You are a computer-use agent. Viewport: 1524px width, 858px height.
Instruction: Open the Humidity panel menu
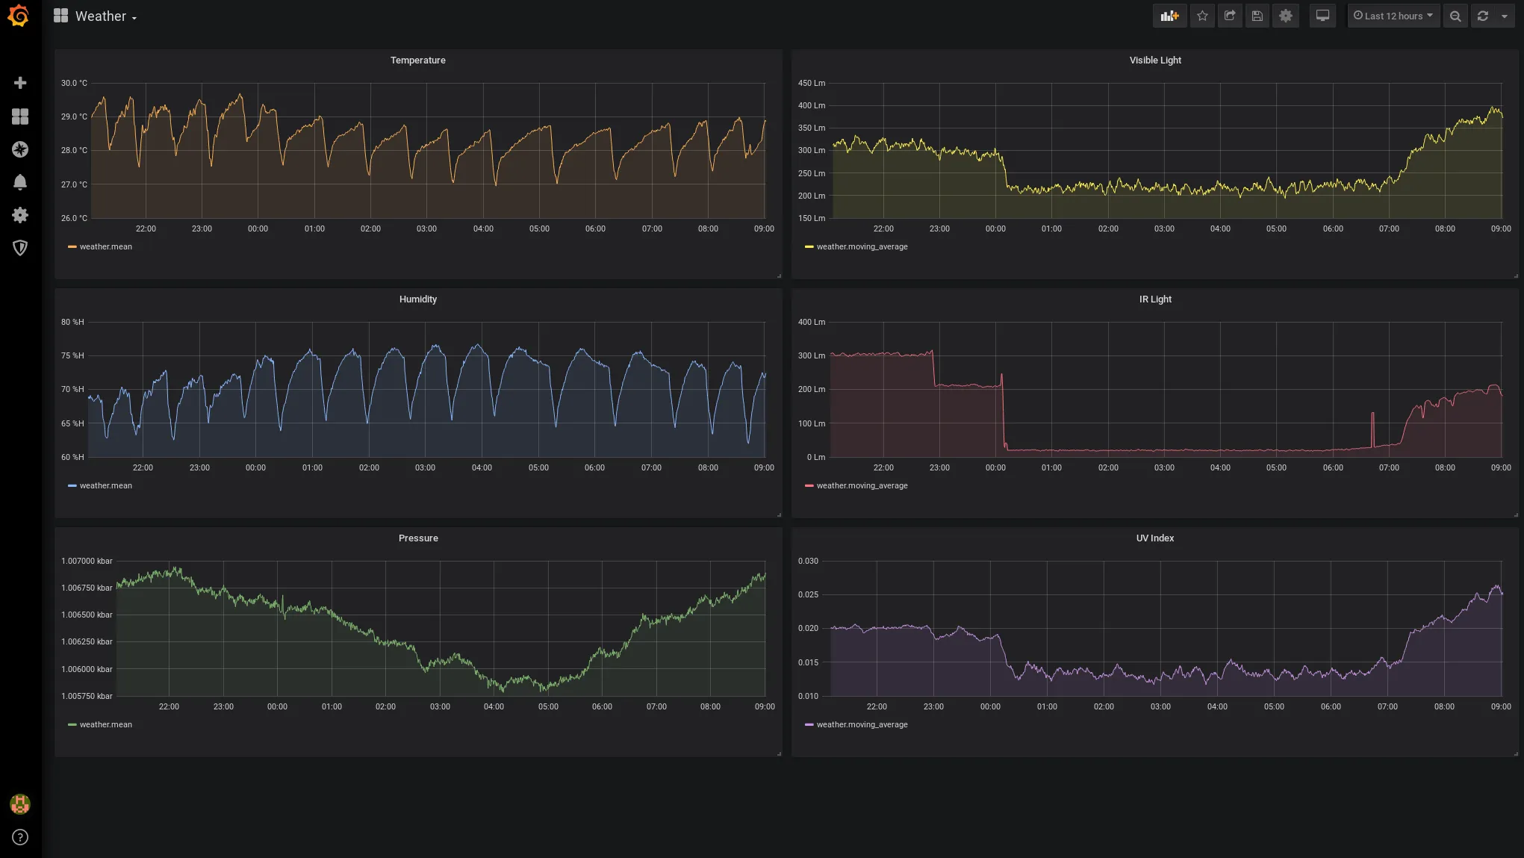pos(417,299)
